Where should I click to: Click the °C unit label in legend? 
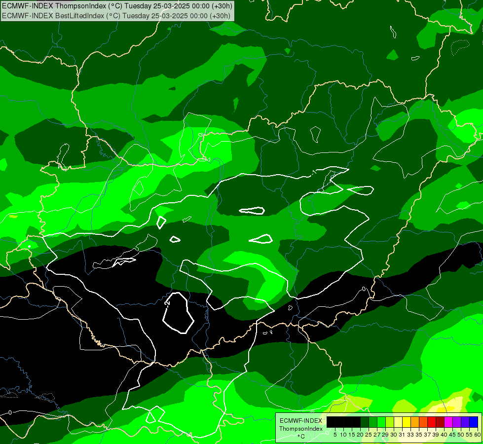click(x=301, y=437)
